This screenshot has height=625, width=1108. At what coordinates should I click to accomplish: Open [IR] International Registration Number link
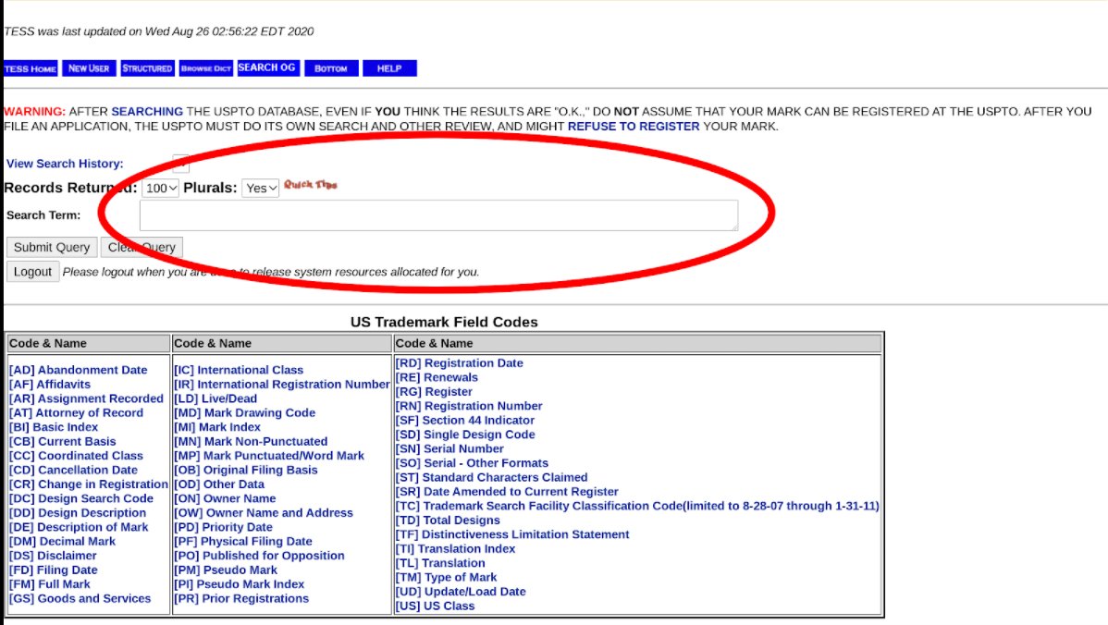(282, 385)
